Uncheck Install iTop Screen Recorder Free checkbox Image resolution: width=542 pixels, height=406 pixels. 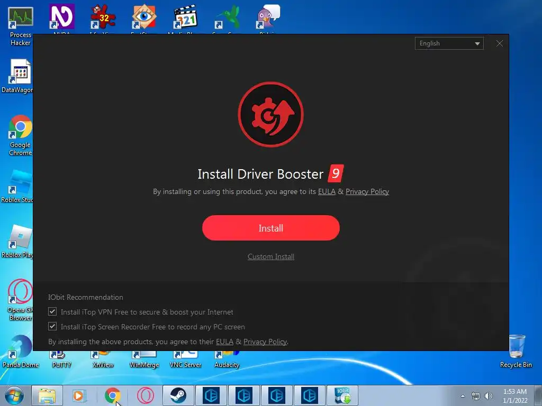(x=52, y=326)
